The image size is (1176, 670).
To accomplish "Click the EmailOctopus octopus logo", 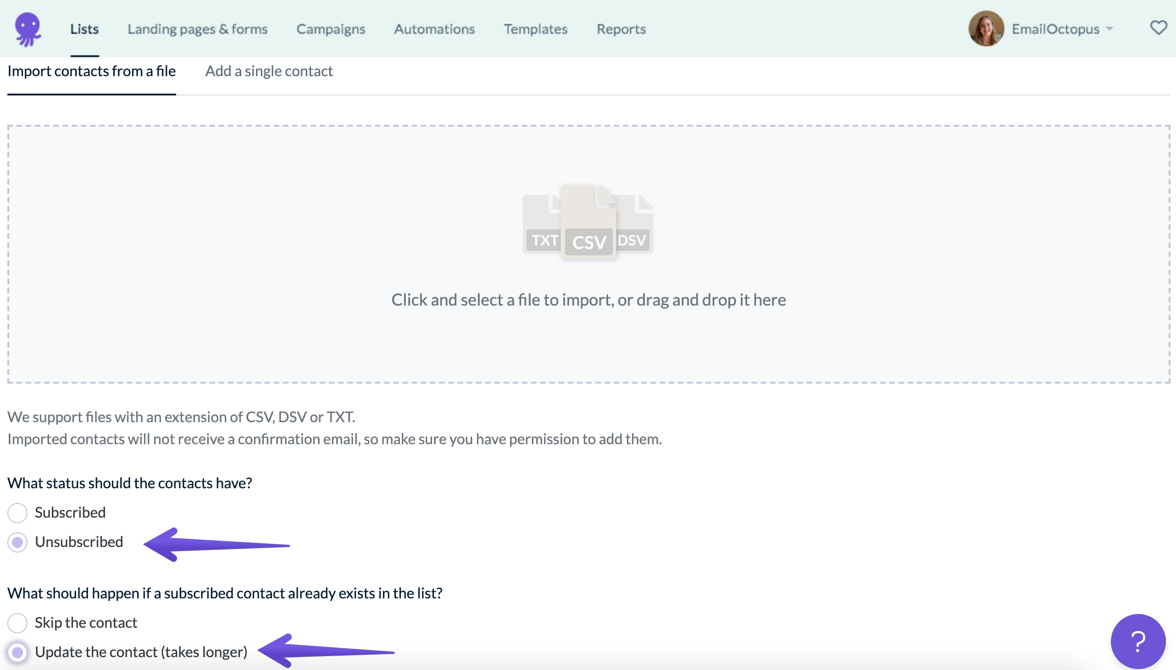I will [28, 29].
